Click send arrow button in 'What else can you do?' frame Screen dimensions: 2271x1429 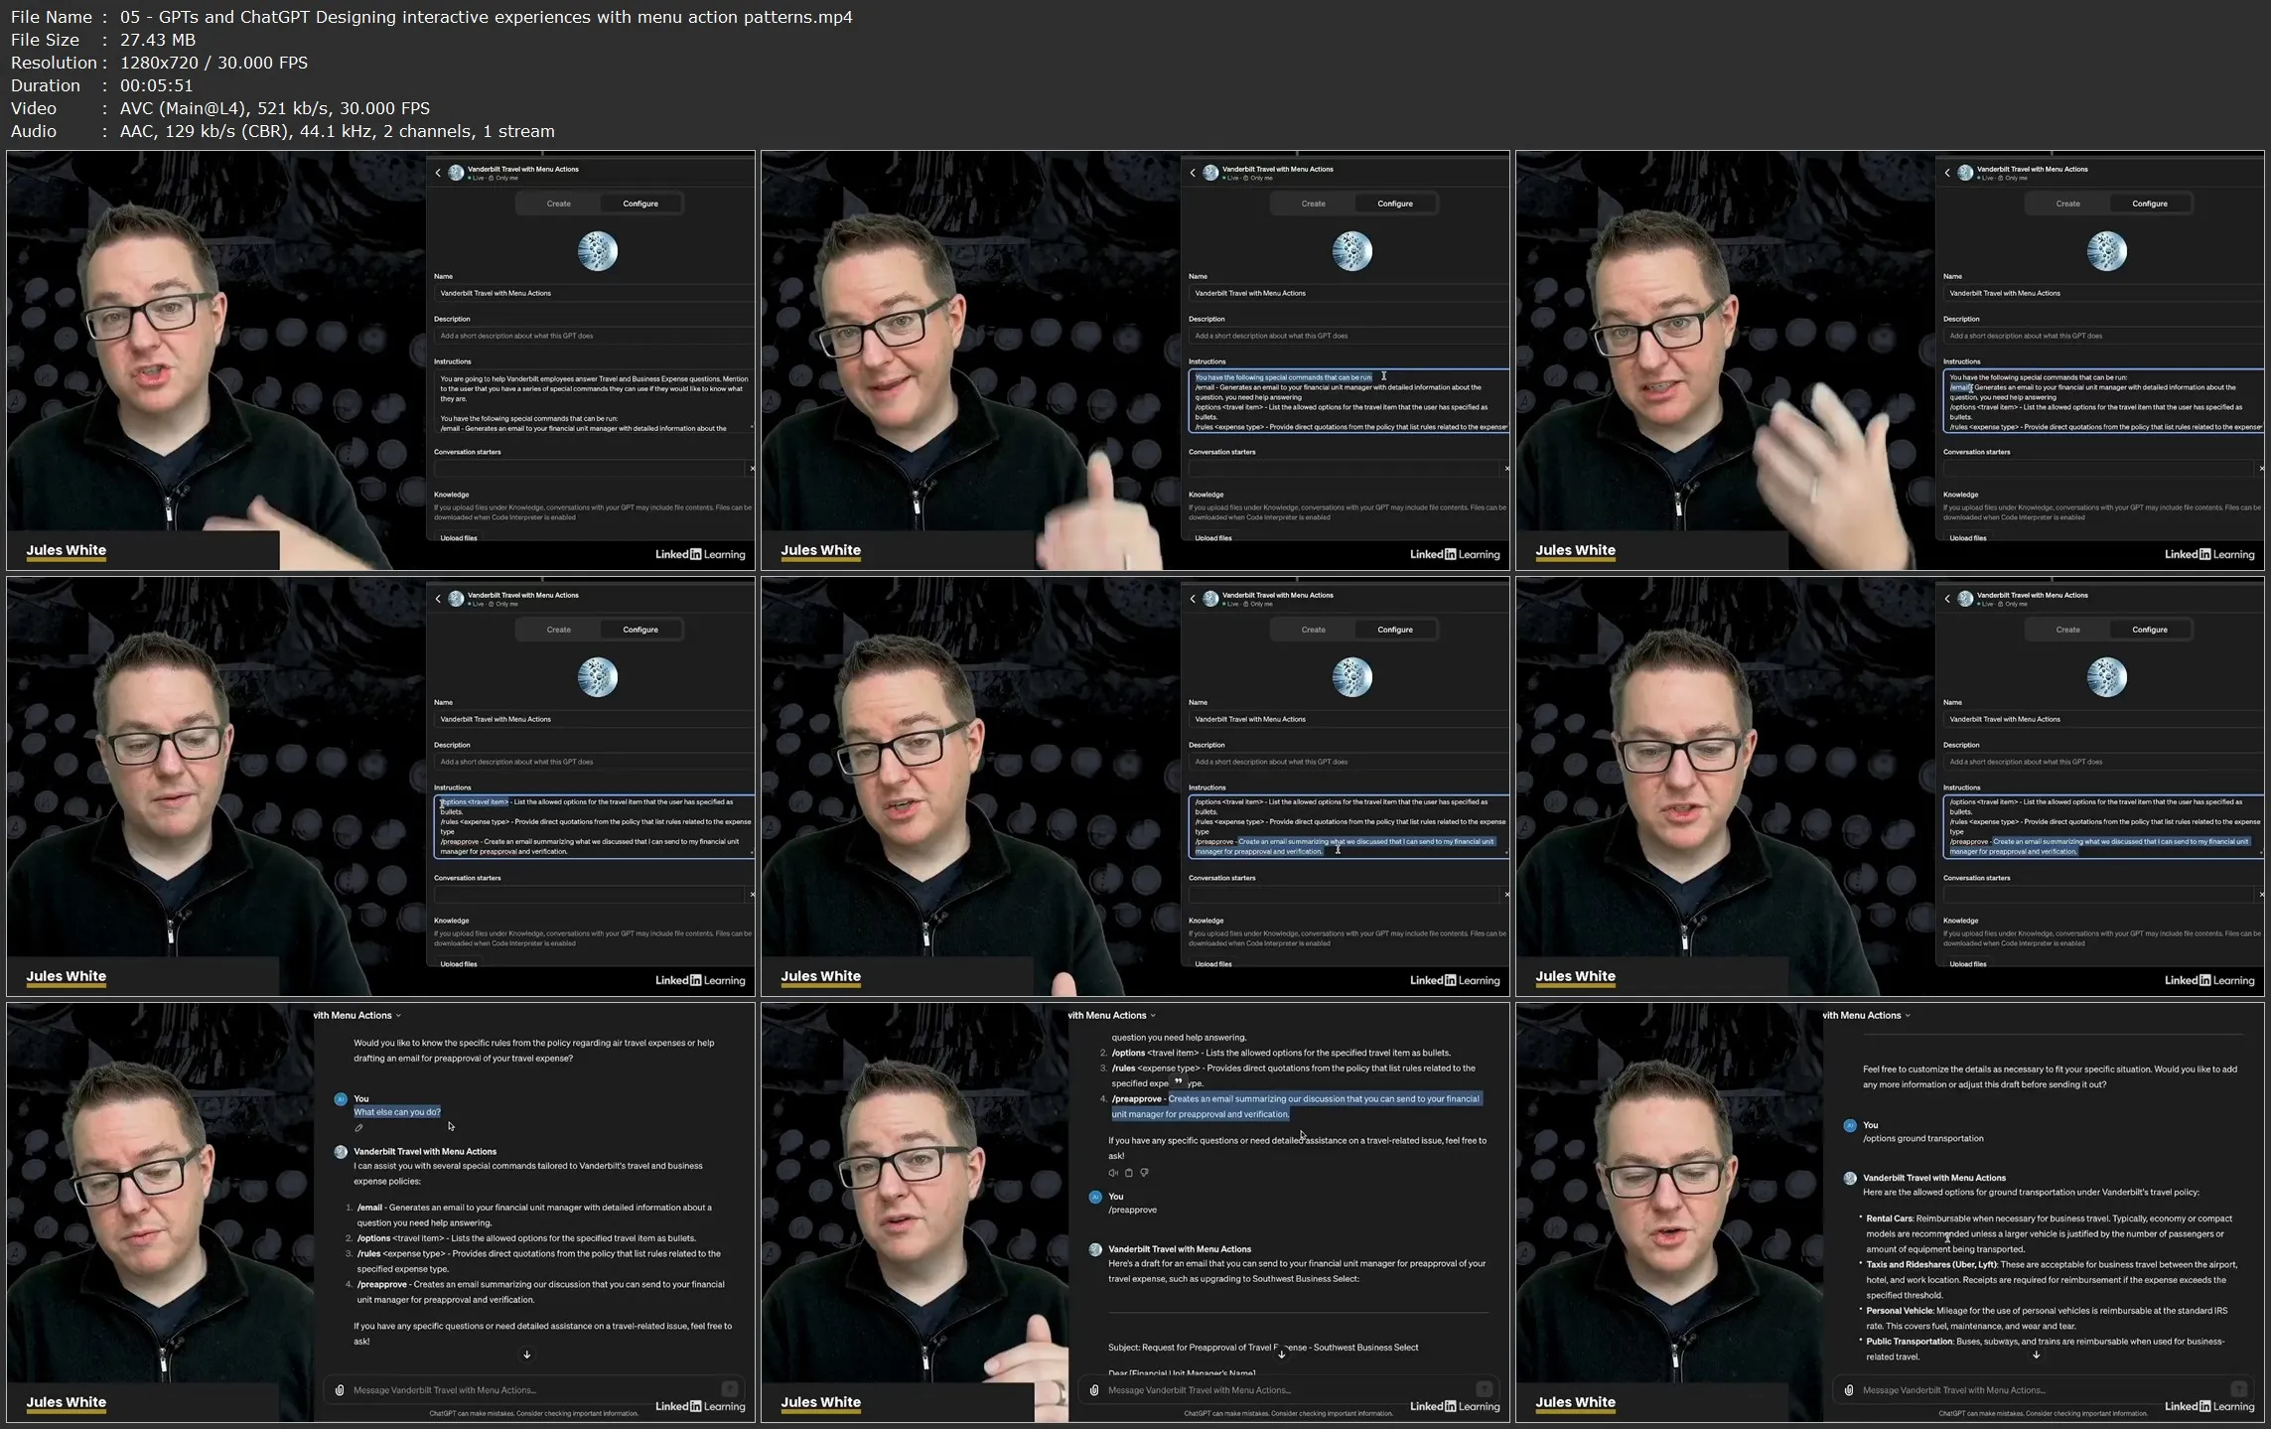[x=730, y=1389]
